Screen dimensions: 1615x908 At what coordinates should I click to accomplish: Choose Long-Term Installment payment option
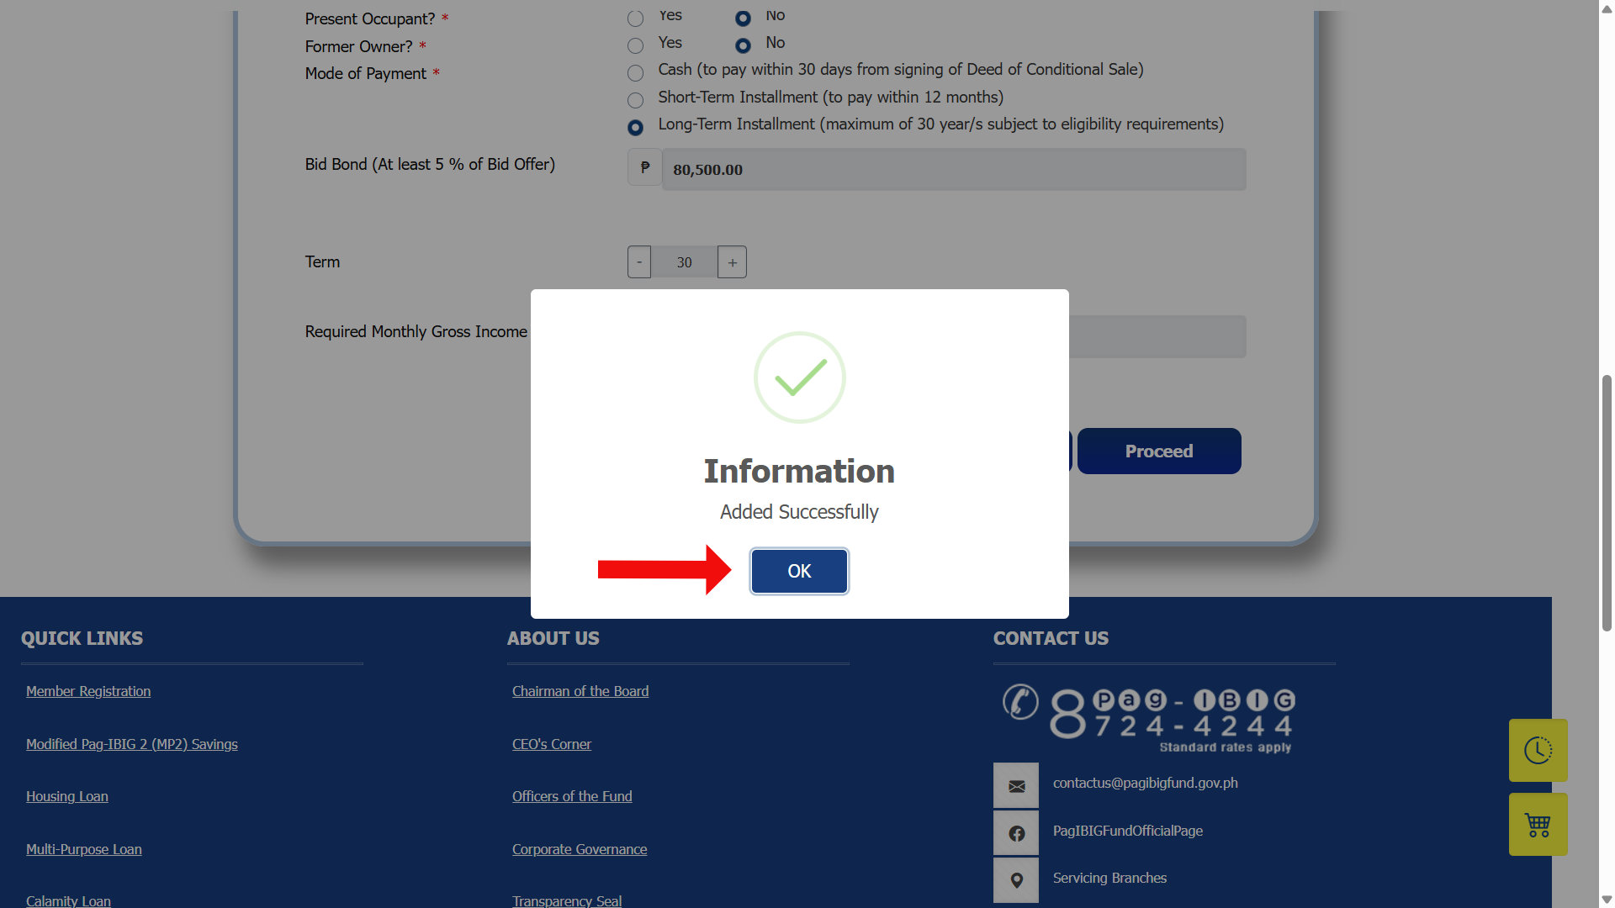pyautogui.click(x=635, y=127)
